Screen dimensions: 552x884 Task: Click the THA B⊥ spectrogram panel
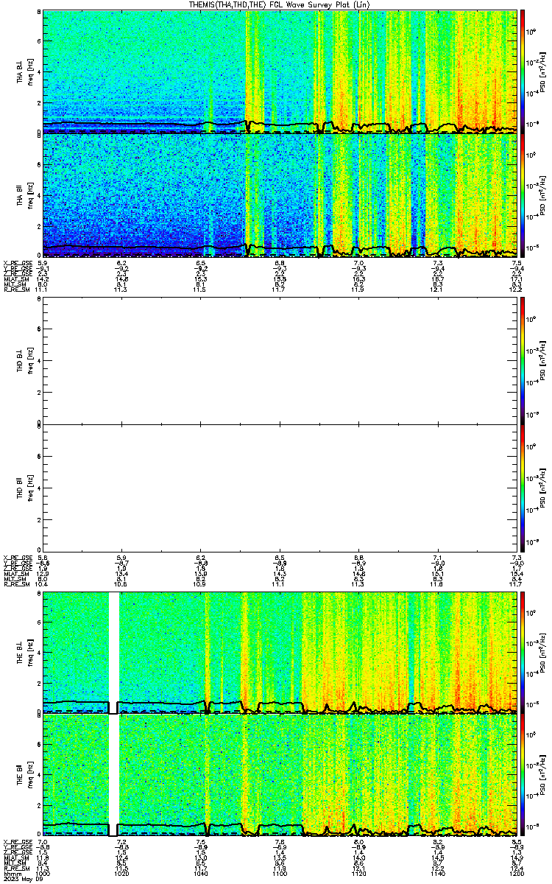pos(279,71)
